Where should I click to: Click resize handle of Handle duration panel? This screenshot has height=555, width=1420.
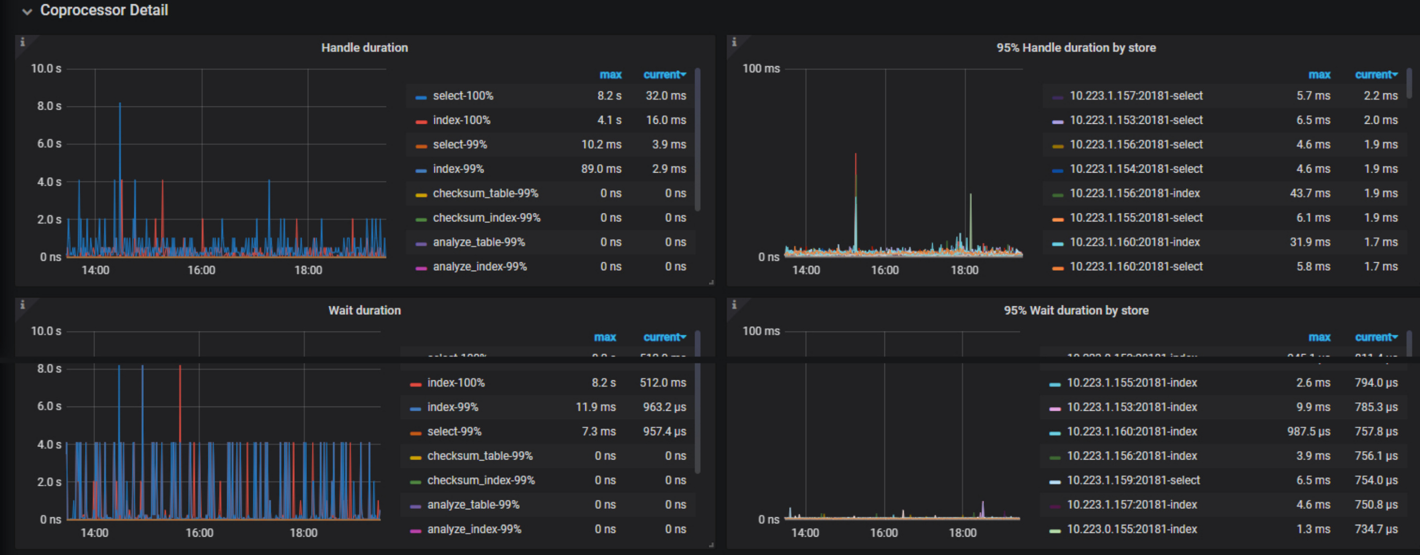[x=711, y=282]
